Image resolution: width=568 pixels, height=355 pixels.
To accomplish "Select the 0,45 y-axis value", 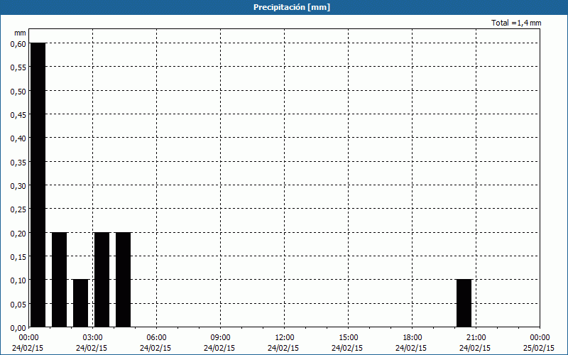I will click(x=18, y=115).
